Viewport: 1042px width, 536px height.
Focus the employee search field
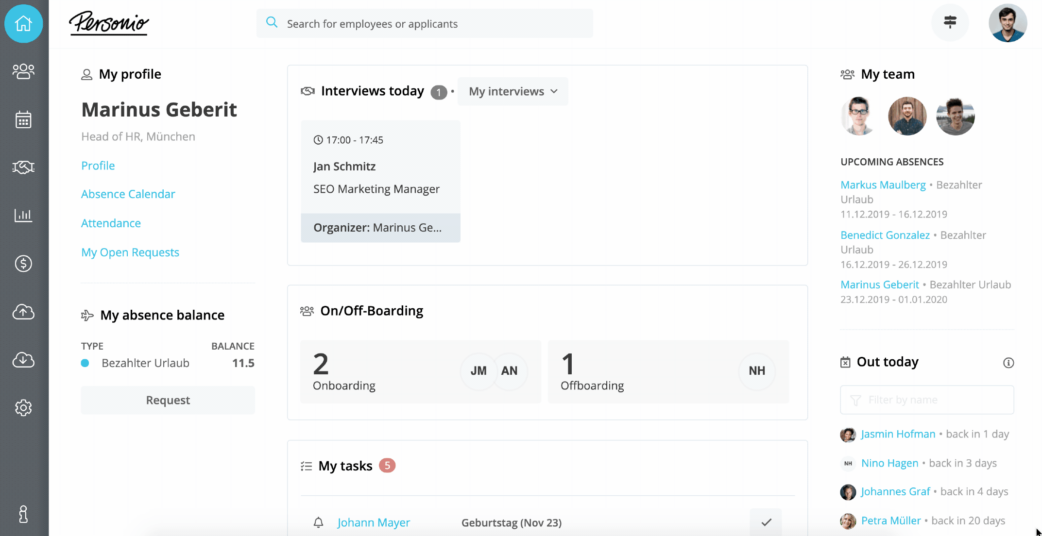click(x=424, y=24)
